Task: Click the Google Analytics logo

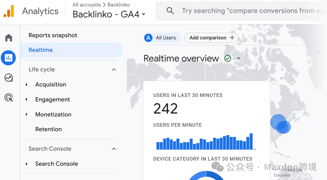Action: click(9, 11)
